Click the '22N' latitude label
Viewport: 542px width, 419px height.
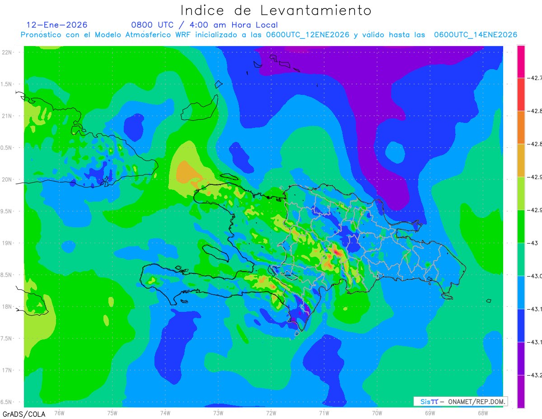pos(7,52)
